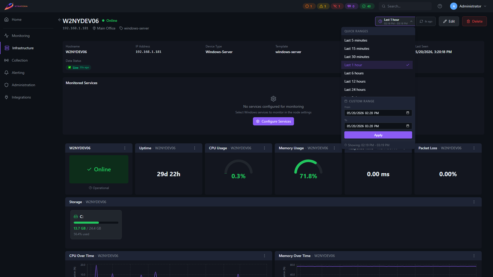Click the From date field 05/20/2026 02:20 PM
This screenshot has height=277, width=493.
[378, 113]
